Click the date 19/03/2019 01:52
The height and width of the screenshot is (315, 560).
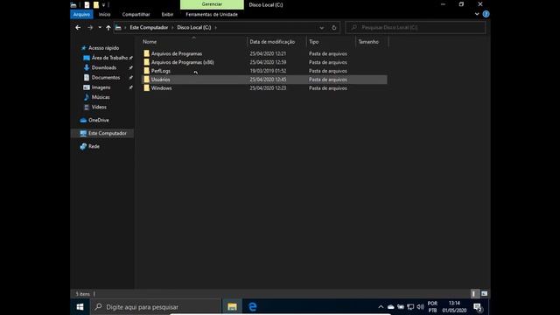point(268,71)
